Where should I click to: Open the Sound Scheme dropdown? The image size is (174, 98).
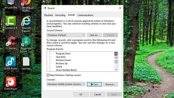(66, 35)
